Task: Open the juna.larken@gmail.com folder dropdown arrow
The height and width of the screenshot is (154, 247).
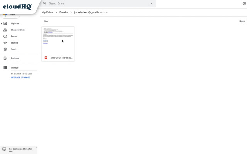Action: [x=107, y=13]
